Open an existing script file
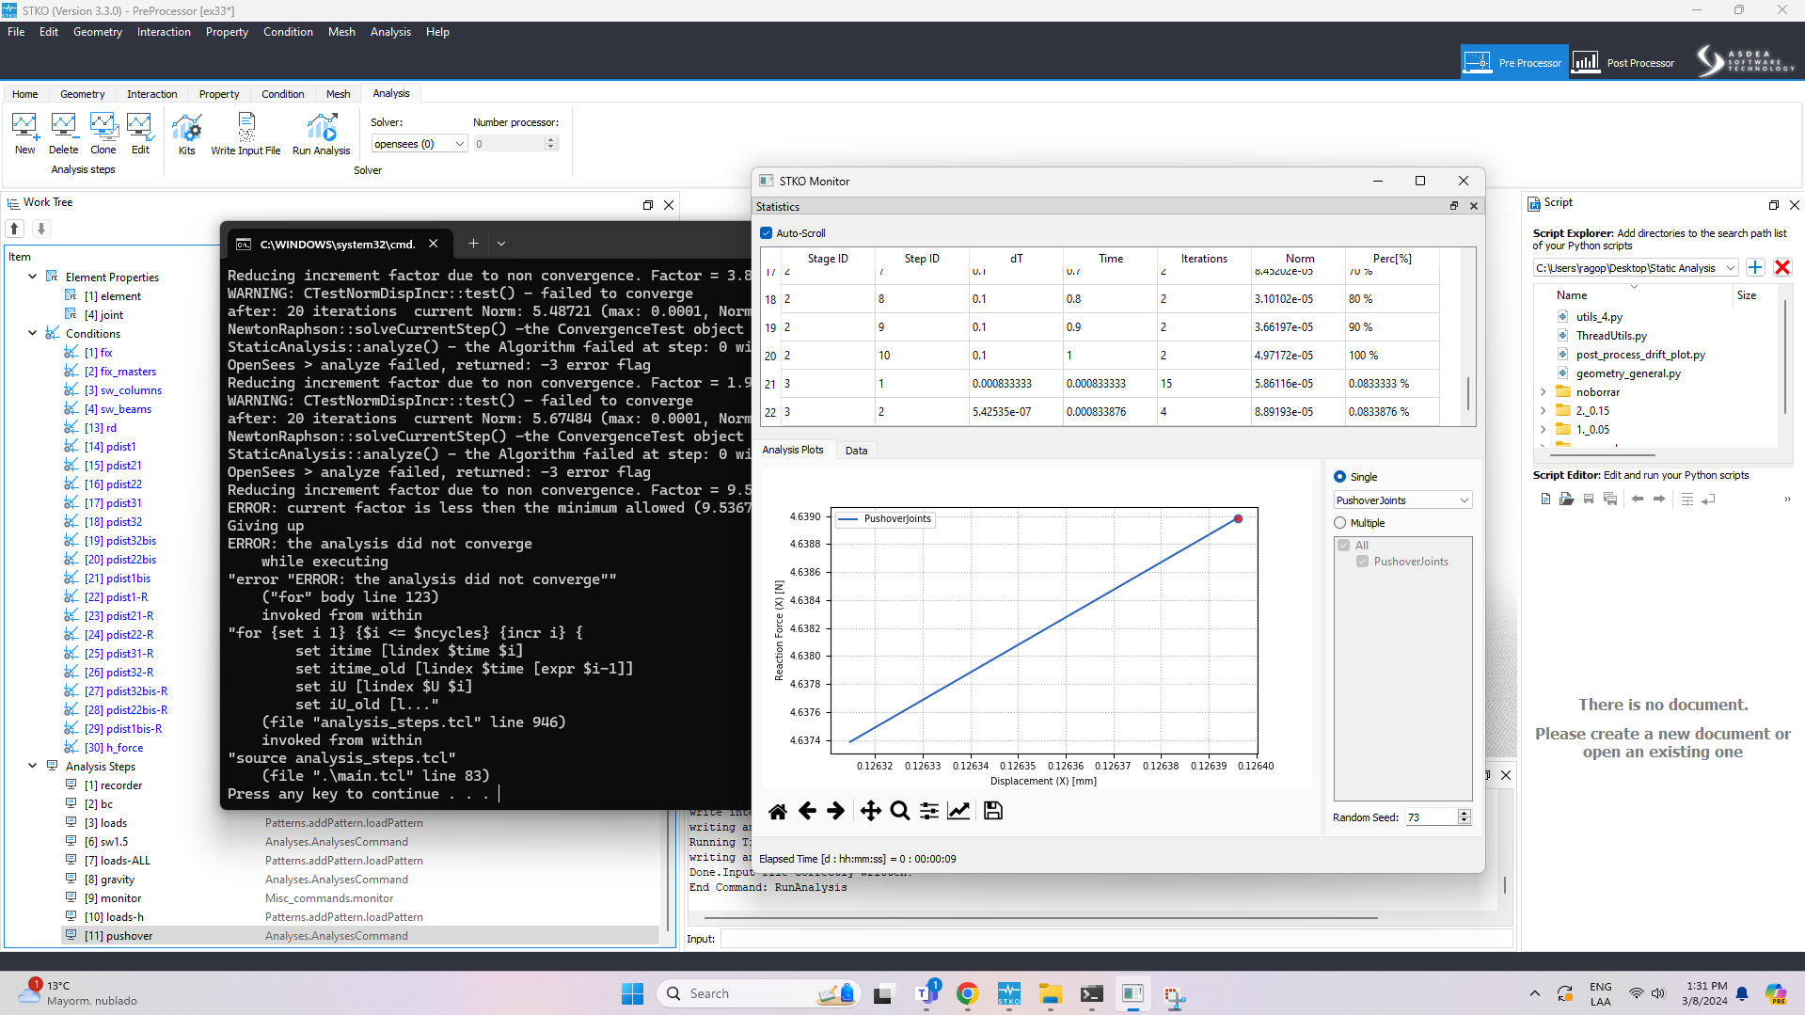 1566,500
